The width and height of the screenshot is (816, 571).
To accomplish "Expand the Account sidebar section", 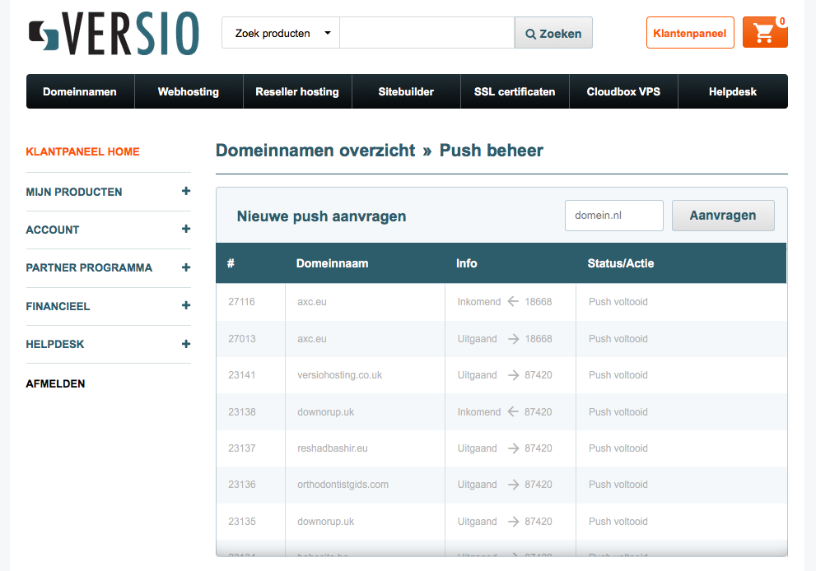I will [x=186, y=229].
